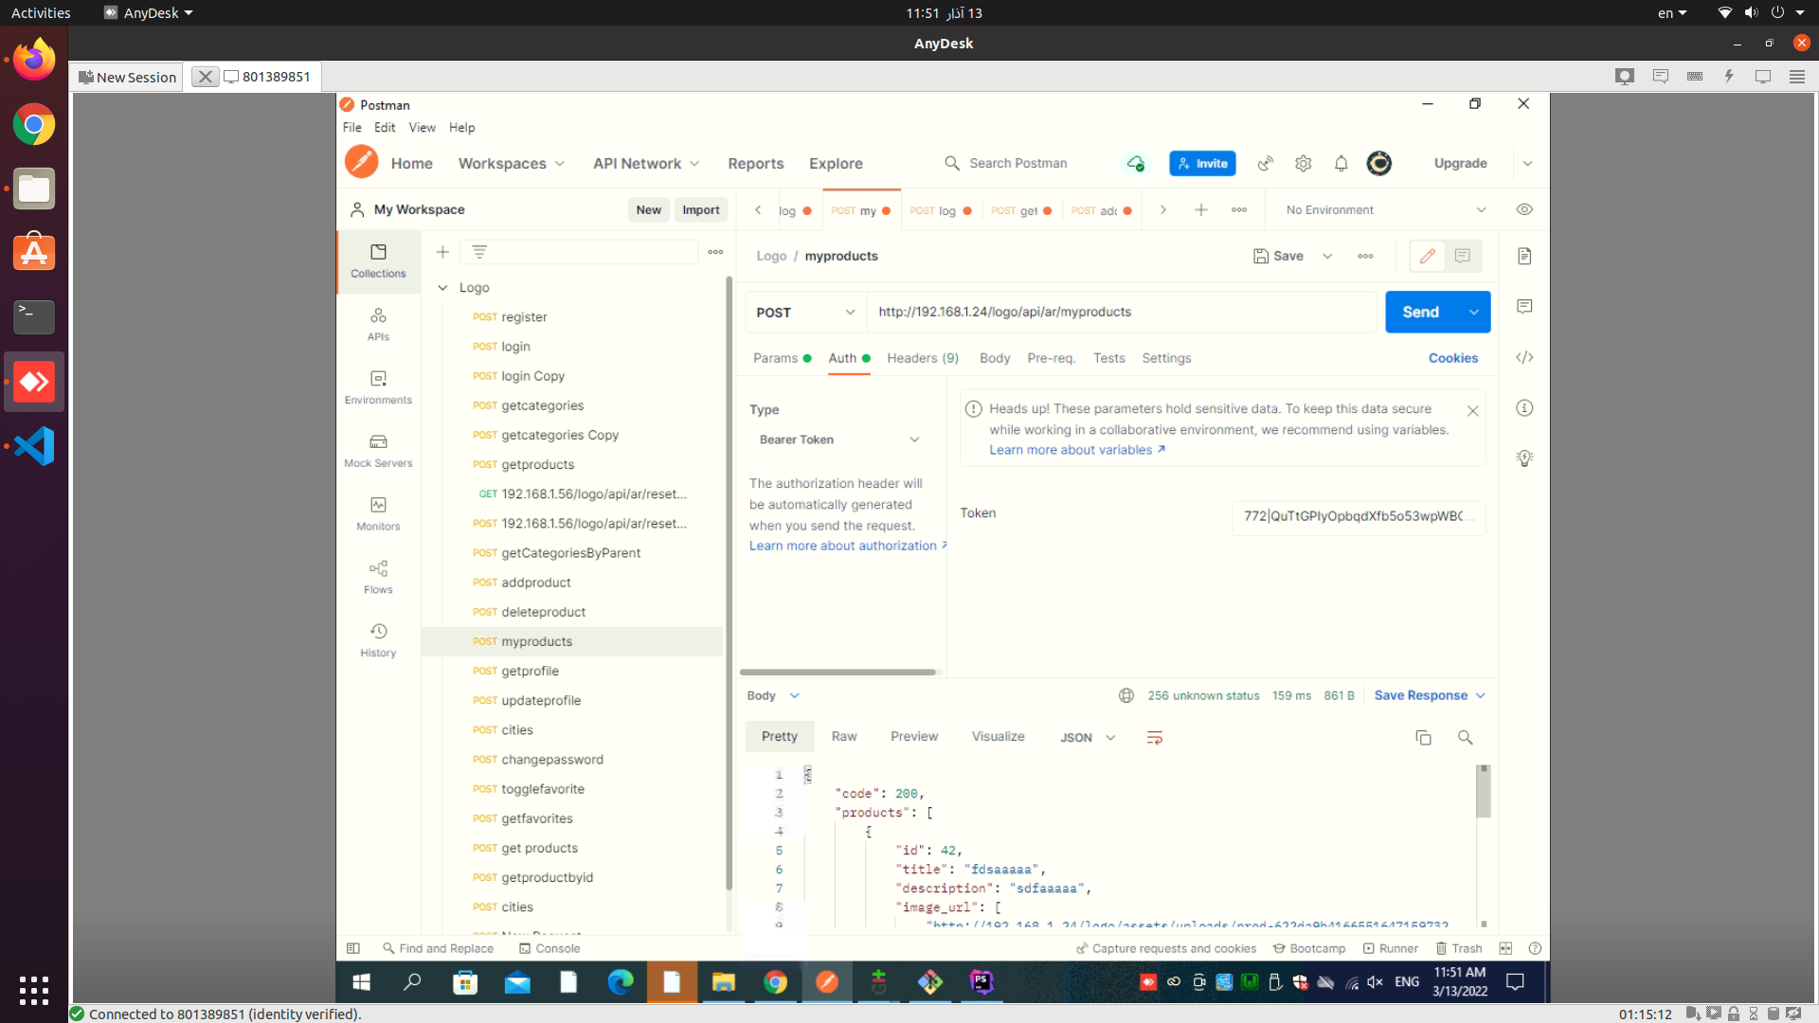
Task: Open code snippet icon in right sidebar
Action: [x=1524, y=357]
